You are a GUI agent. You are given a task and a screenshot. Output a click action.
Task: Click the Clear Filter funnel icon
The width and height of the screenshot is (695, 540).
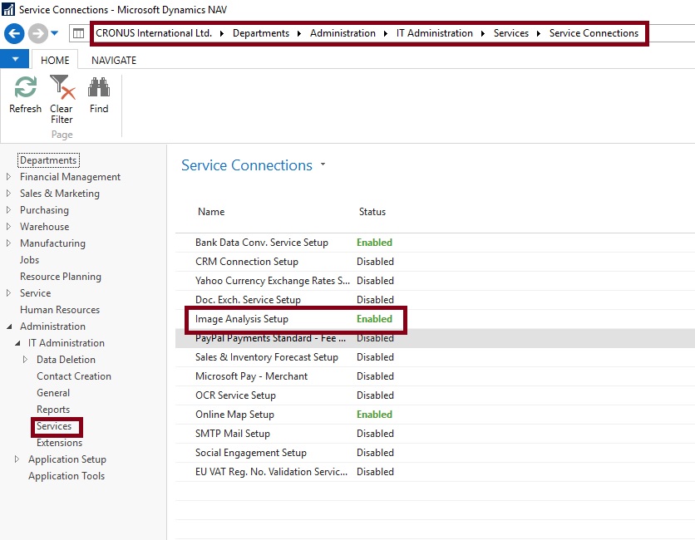click(x=62, y=87)
